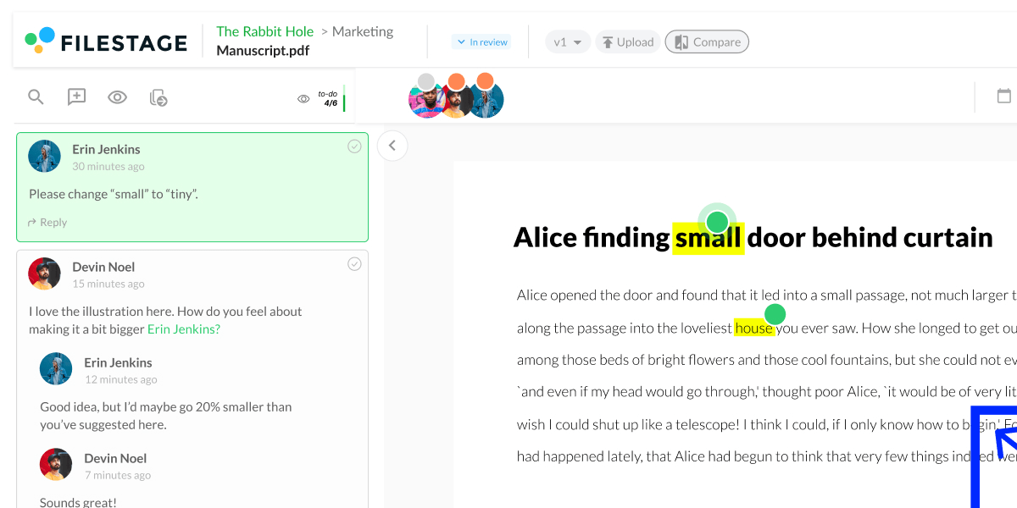1017x508 pixels.
Task: Open the search tool in the comments panel
Action: (x=36, y=97)
